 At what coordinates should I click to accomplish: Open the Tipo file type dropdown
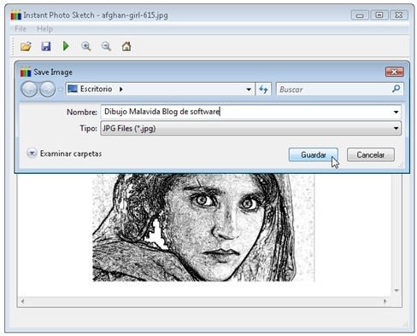tap(396, 128)
